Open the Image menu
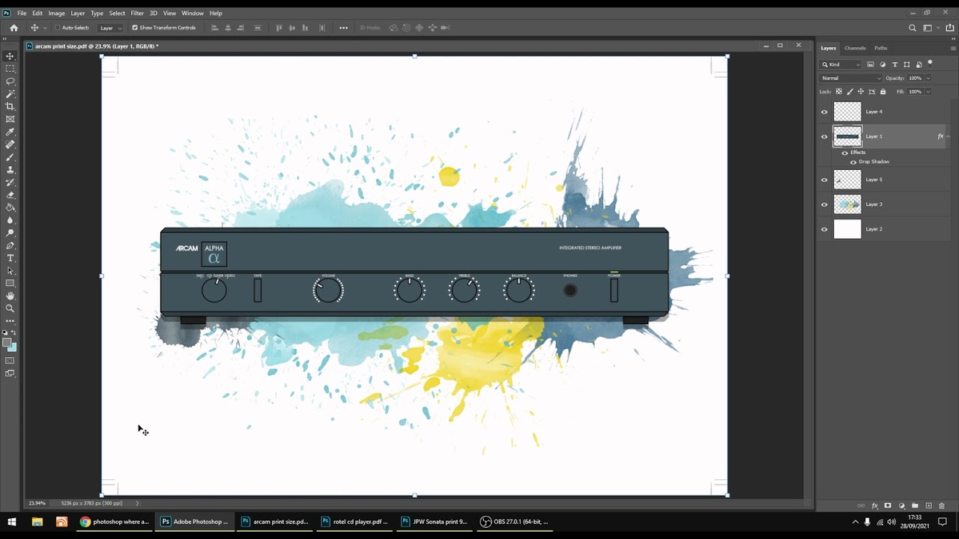This screenshot has height=539, width=959. 57,13
